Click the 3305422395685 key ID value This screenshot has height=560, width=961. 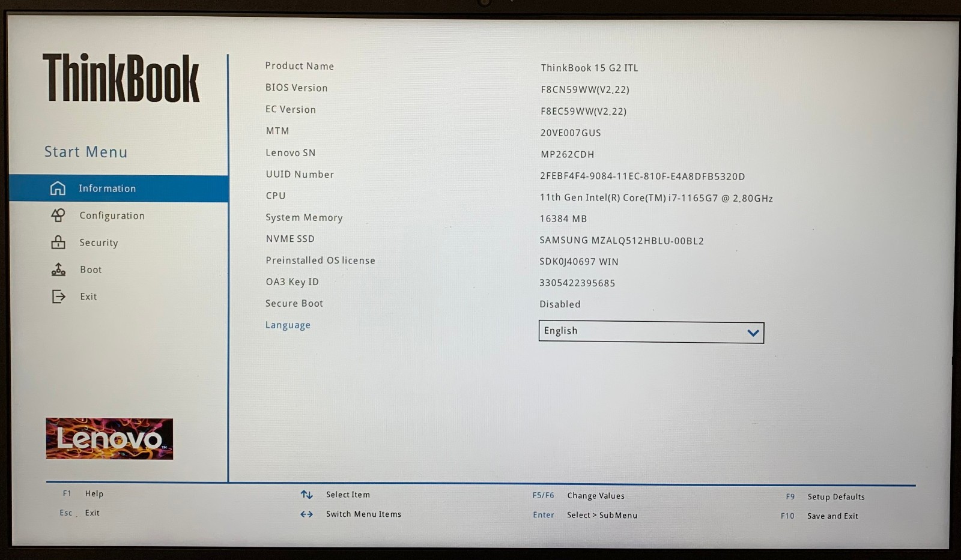(x=577, y=283)
